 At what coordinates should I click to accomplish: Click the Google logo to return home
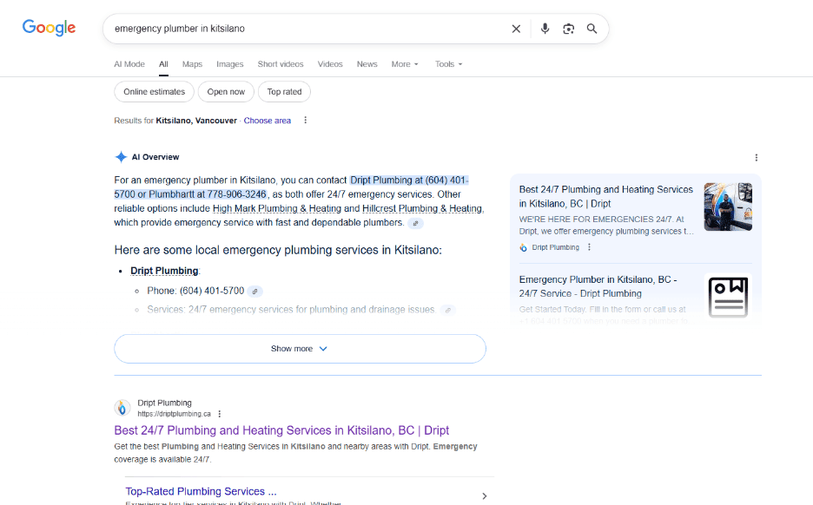pos(48,27)
